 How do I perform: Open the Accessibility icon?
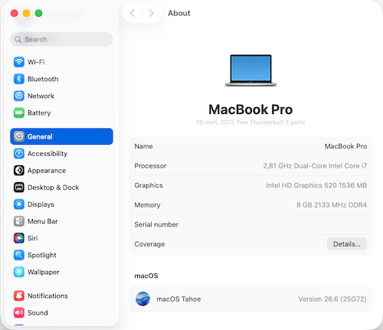click(x=19, y=153)
